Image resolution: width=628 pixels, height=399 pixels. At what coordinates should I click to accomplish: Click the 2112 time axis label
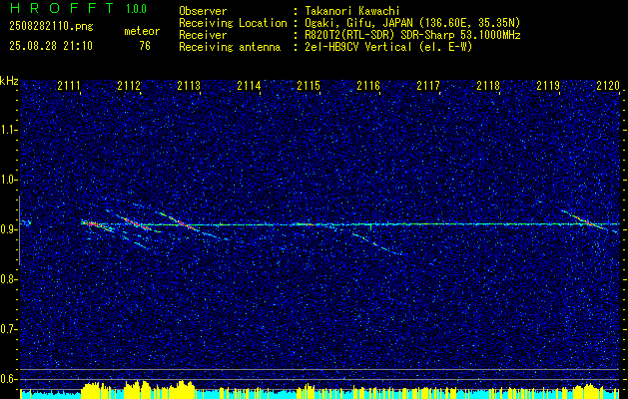pyautogui.click(x=129, y=86)
